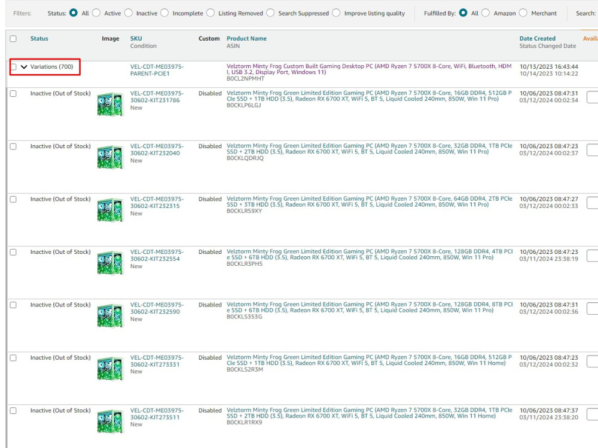Open parent SKU VEL-CDT-ME03975-PARENT-PCIE1 link

click(x=157, y=70)
